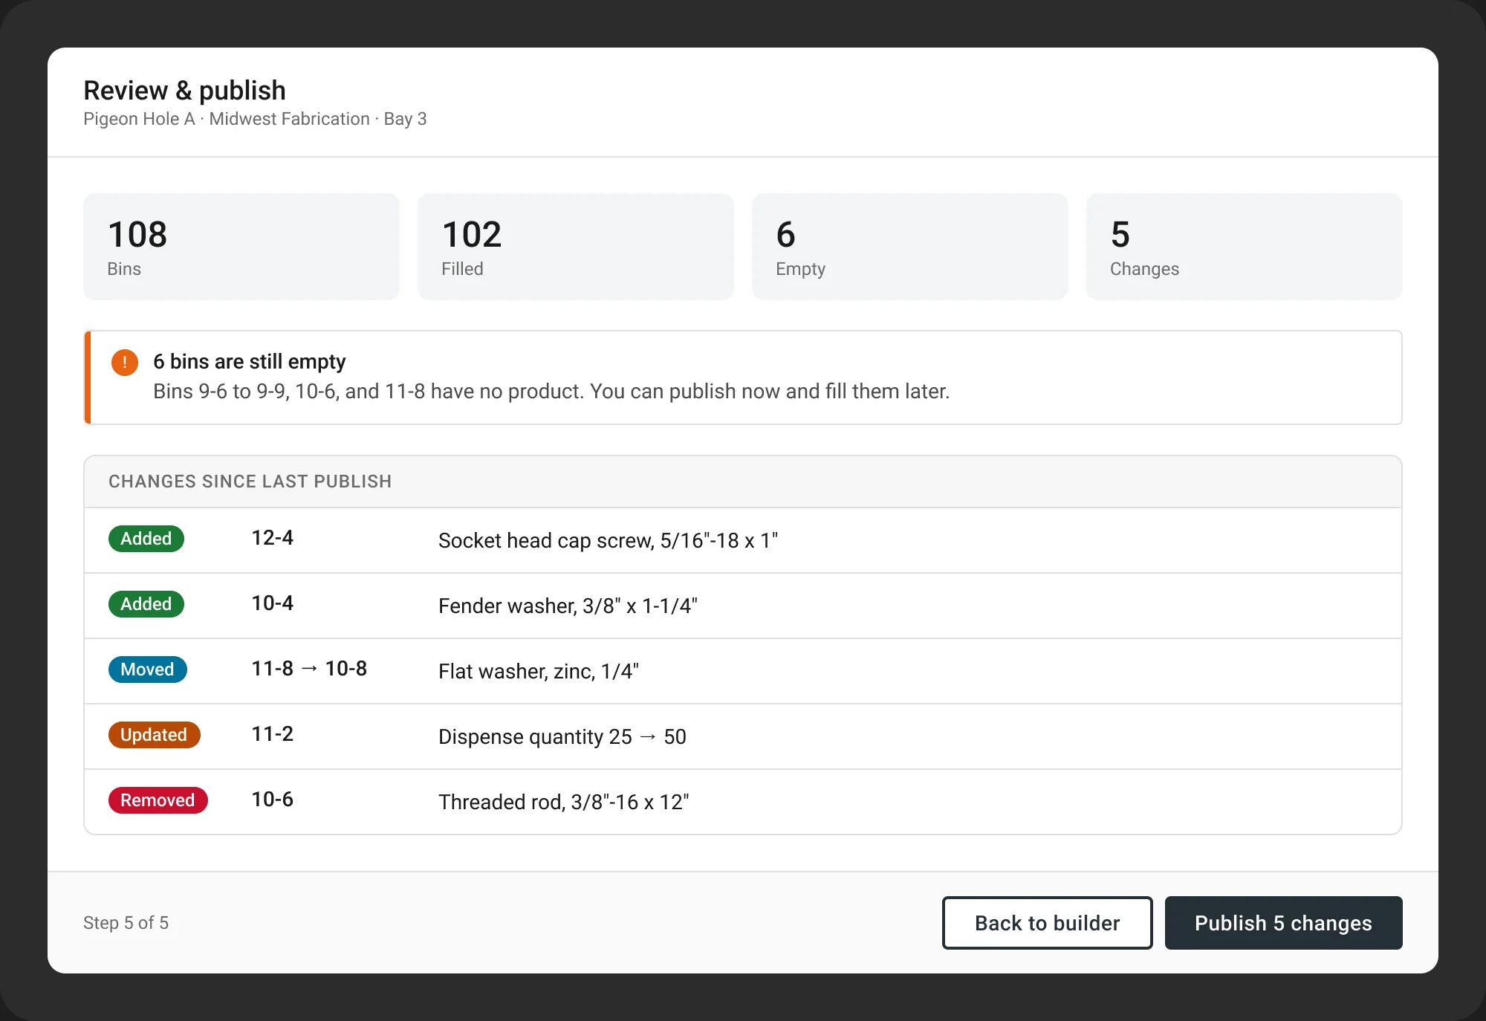Screen dimensions: 1486x1021
Task: Select "Socket head cap screw, 5/16"-18 x 1""
Action: click(608, 540)
